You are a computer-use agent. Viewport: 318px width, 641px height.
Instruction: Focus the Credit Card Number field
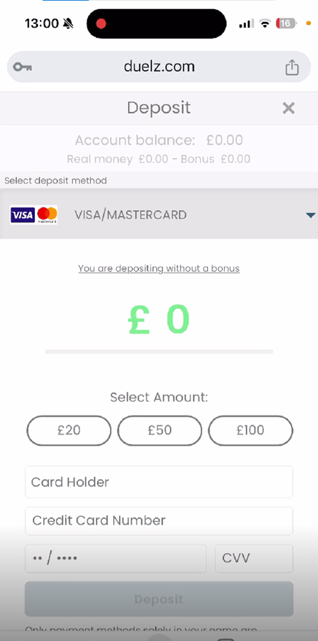point(159,521)
